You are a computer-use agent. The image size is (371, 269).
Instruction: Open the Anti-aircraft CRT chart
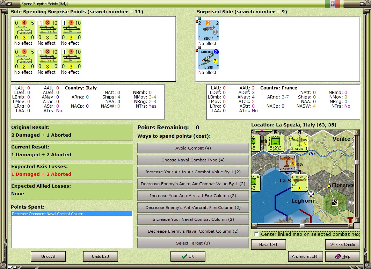(x=305, y=256)
